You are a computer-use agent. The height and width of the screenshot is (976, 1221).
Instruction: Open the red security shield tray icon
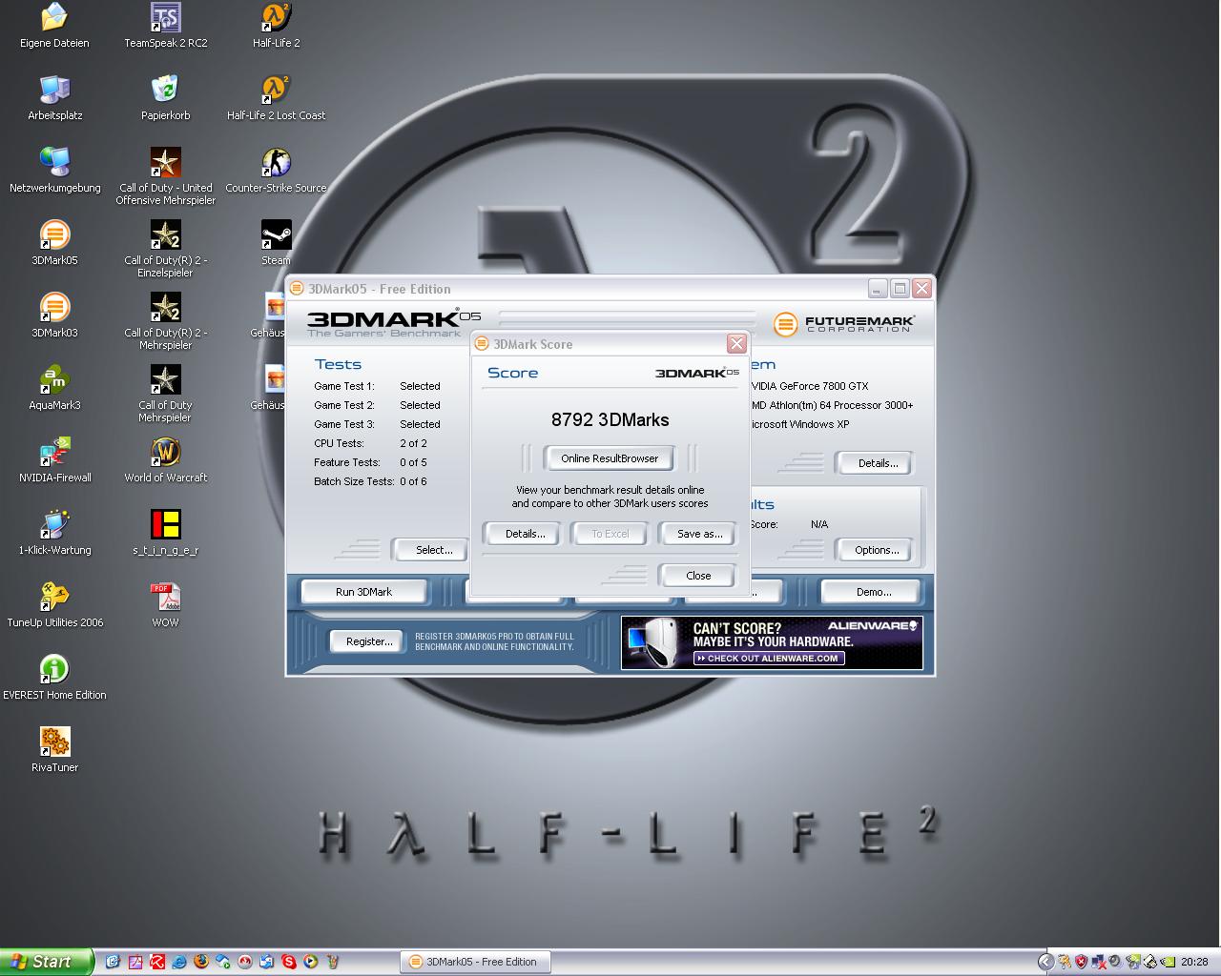(x=1081, y=962)
